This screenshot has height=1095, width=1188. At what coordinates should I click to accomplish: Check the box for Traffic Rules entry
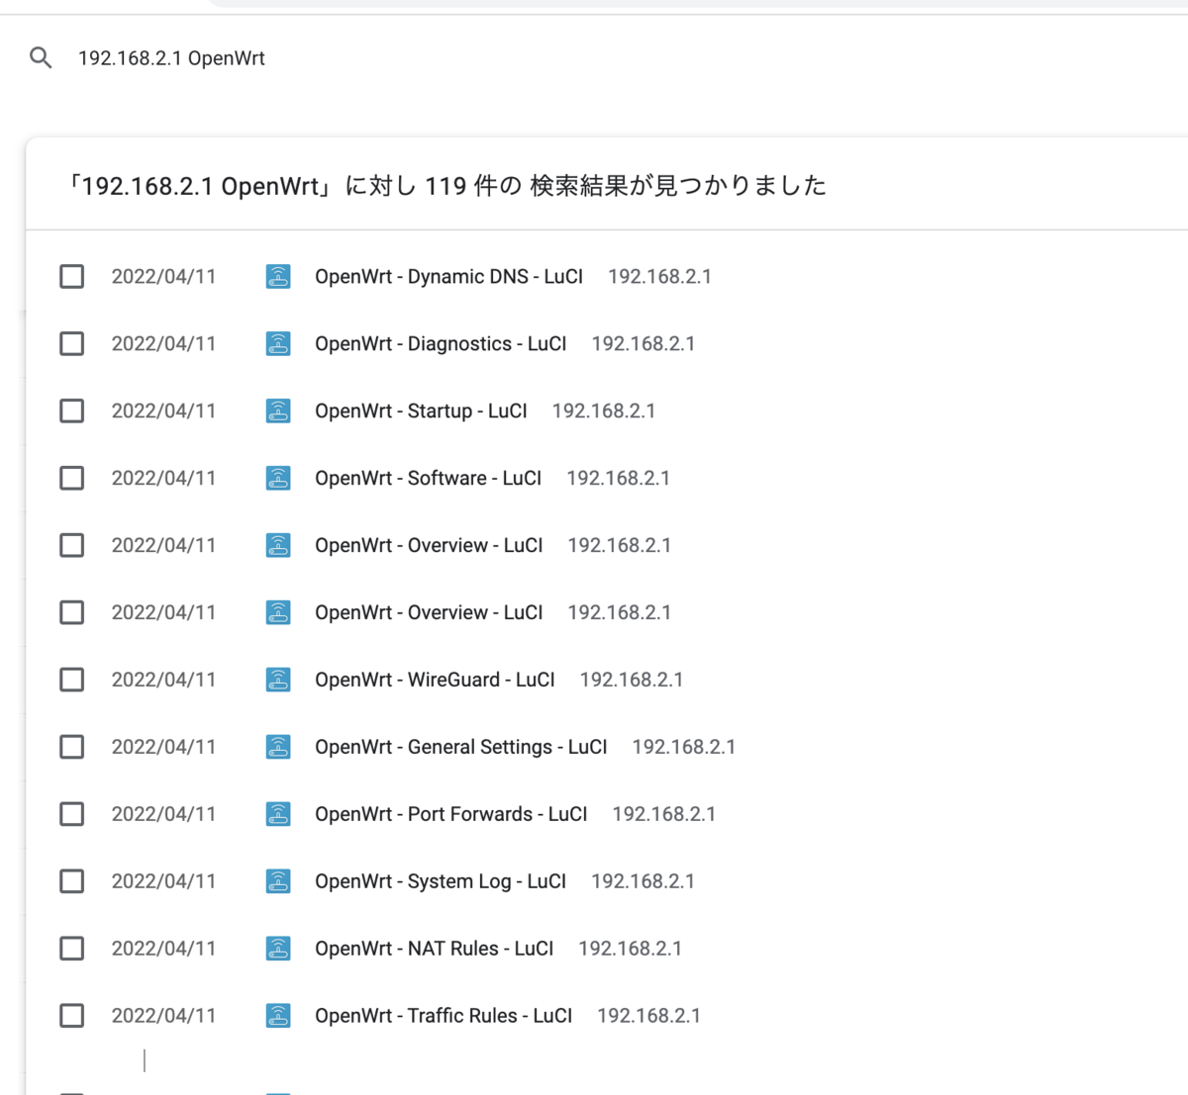coord(72,1017)
